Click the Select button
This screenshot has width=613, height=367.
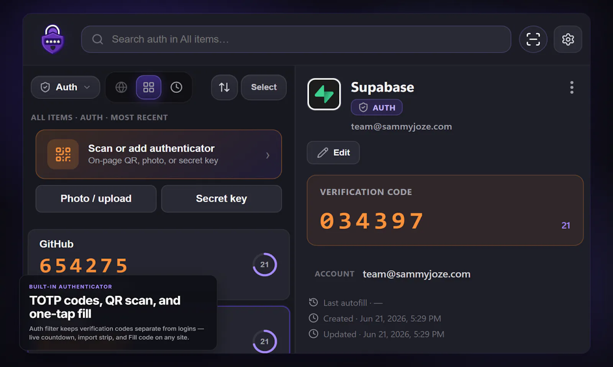[264, 87]
